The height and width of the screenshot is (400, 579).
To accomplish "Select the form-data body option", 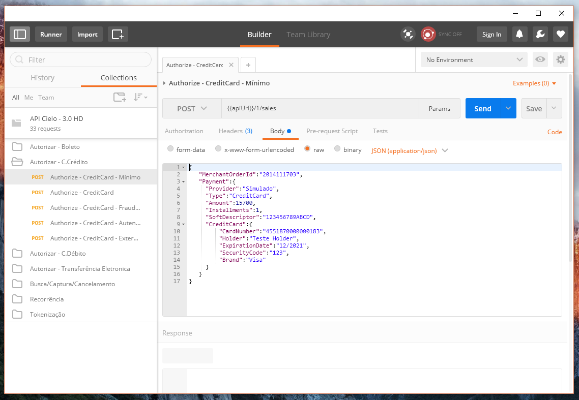I will [170, 149].
